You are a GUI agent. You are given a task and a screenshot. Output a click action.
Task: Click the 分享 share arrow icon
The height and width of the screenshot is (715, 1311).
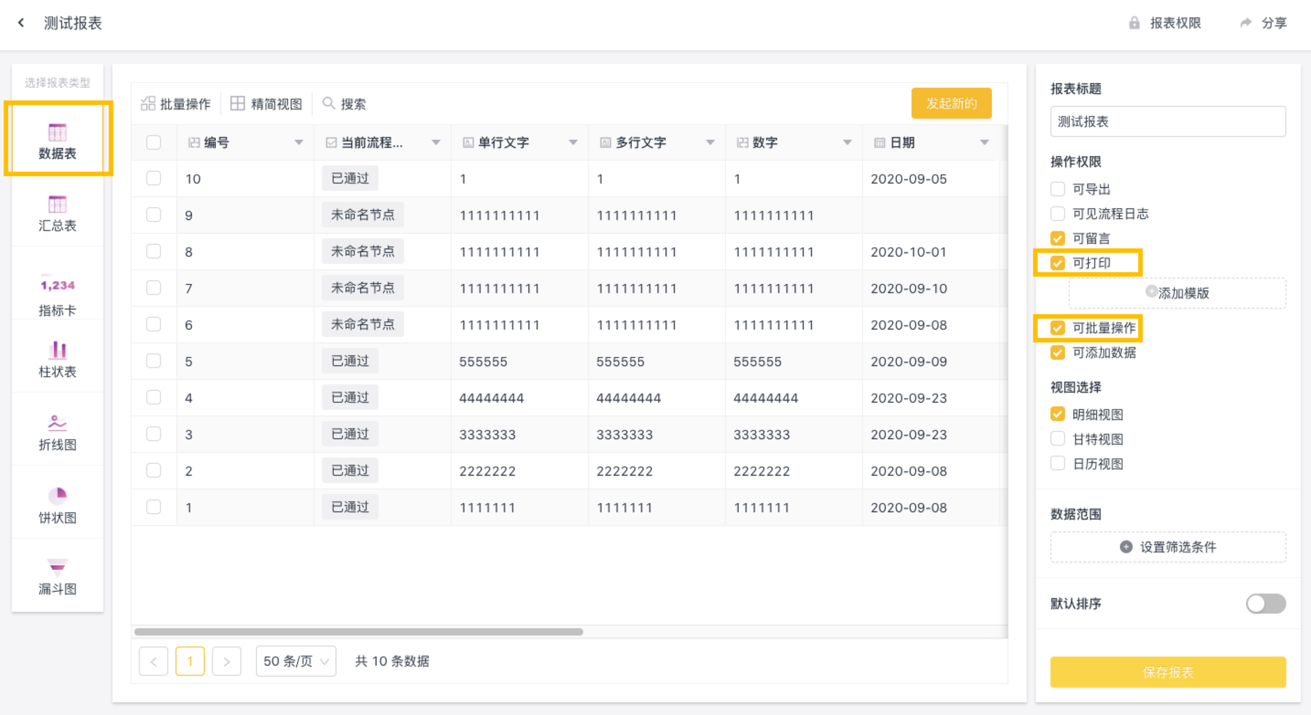pyautogui.click(x=1245, y=23)
